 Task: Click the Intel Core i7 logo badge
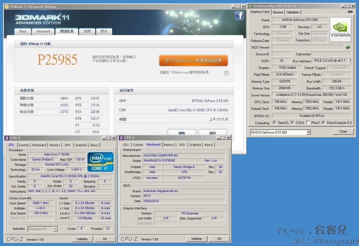pyautogui.click(x=100, y=162)
